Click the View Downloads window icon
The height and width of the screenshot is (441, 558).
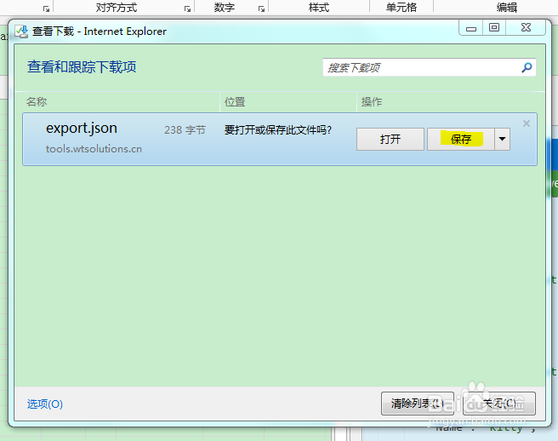tap(21, 31)
